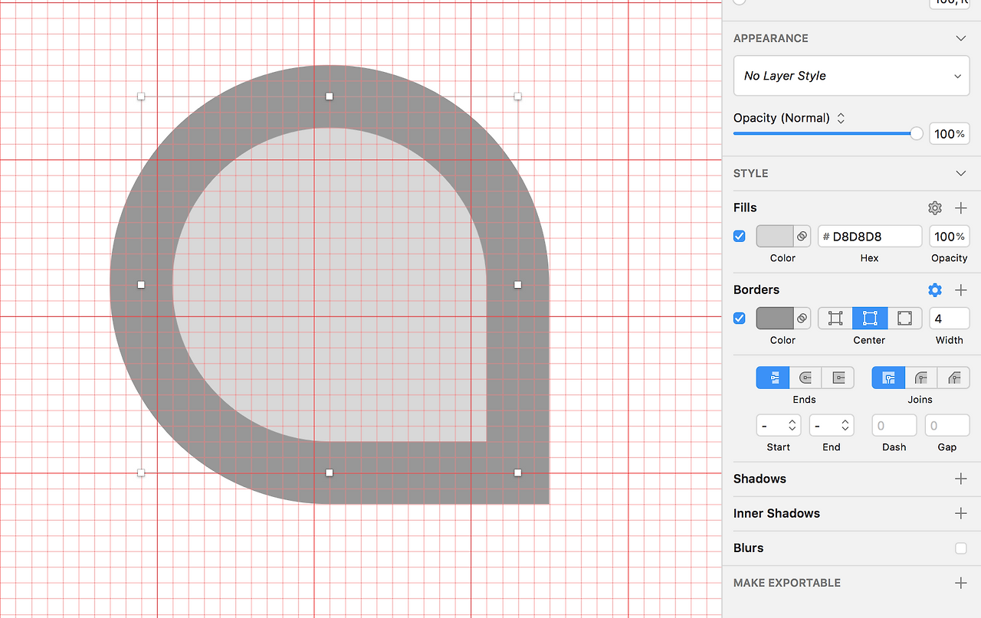
Task: Click the Gap input field
Action: pyautogui.click(x=947, y=426)
